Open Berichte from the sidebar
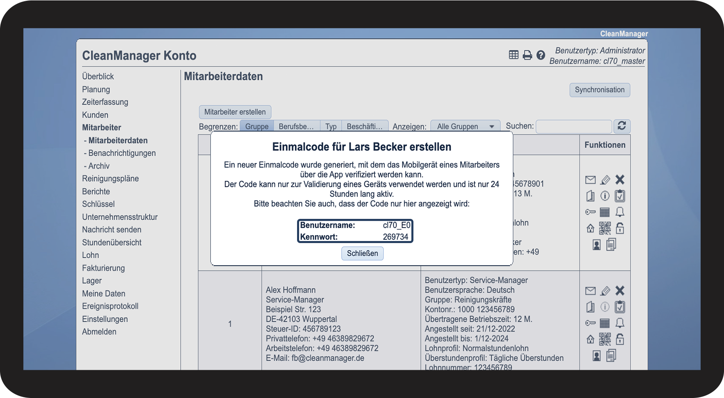 96,192
